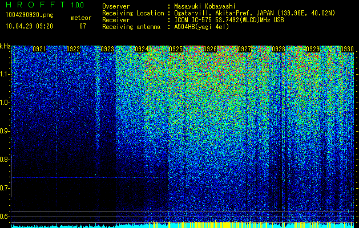This screenshot has height=228, width=359.
Task: Click the 0925 time marker
Action: coord(176,49)
